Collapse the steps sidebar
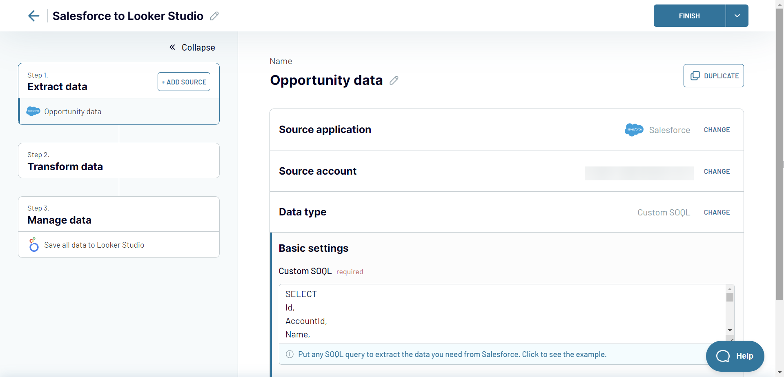 [192, 47]
